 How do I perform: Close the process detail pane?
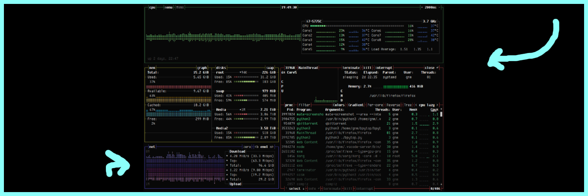[x=431, y=67]
